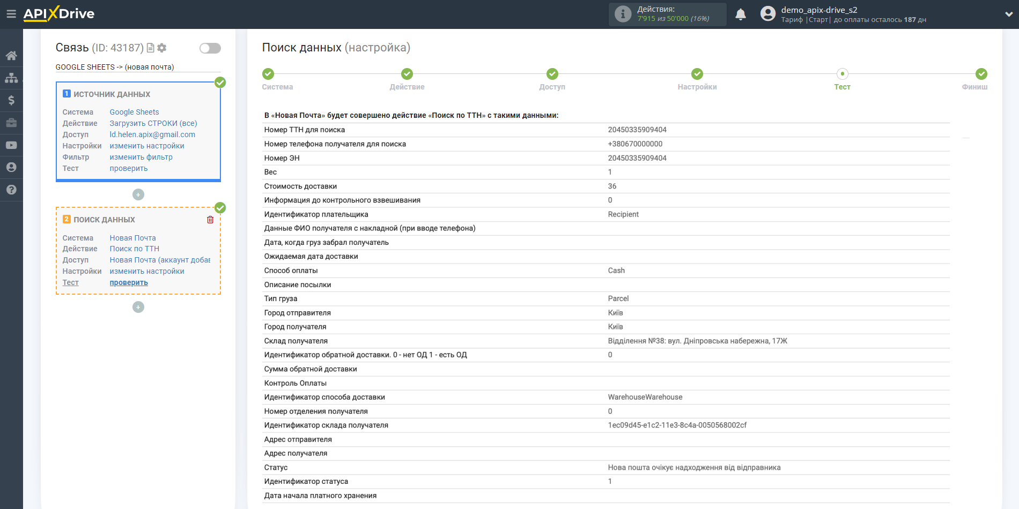Open the Поиск по ТТН action link
The width and height of the screenshot is (1019, 509).
135,249
